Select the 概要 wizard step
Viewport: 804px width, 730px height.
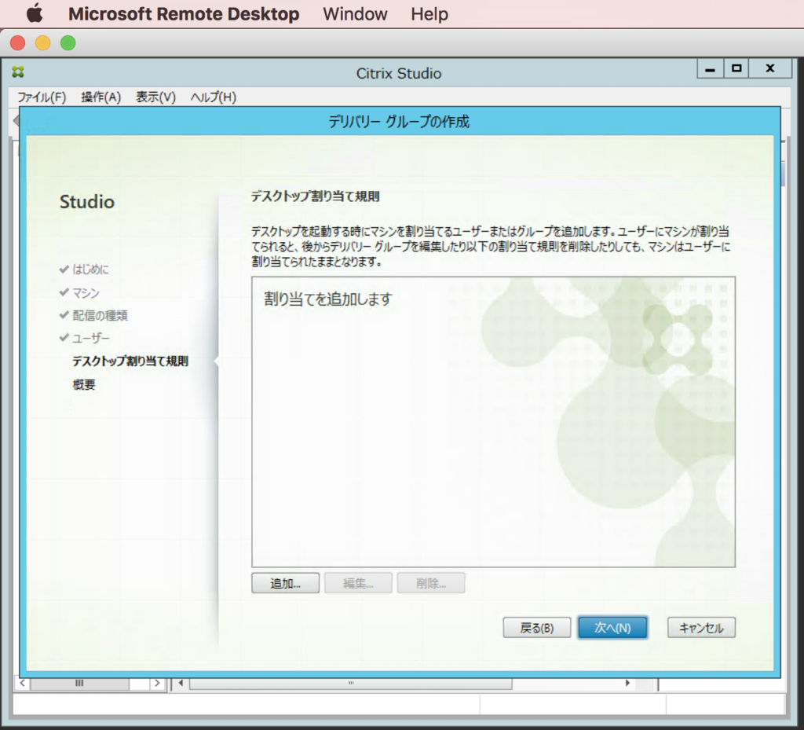click(x=84, y=385)
